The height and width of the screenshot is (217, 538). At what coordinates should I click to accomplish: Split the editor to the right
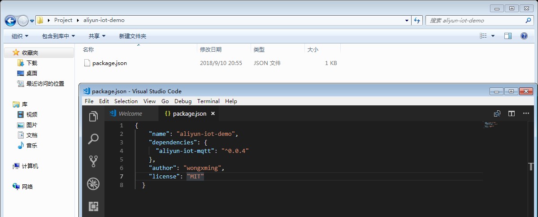click(x=511, y=113)
